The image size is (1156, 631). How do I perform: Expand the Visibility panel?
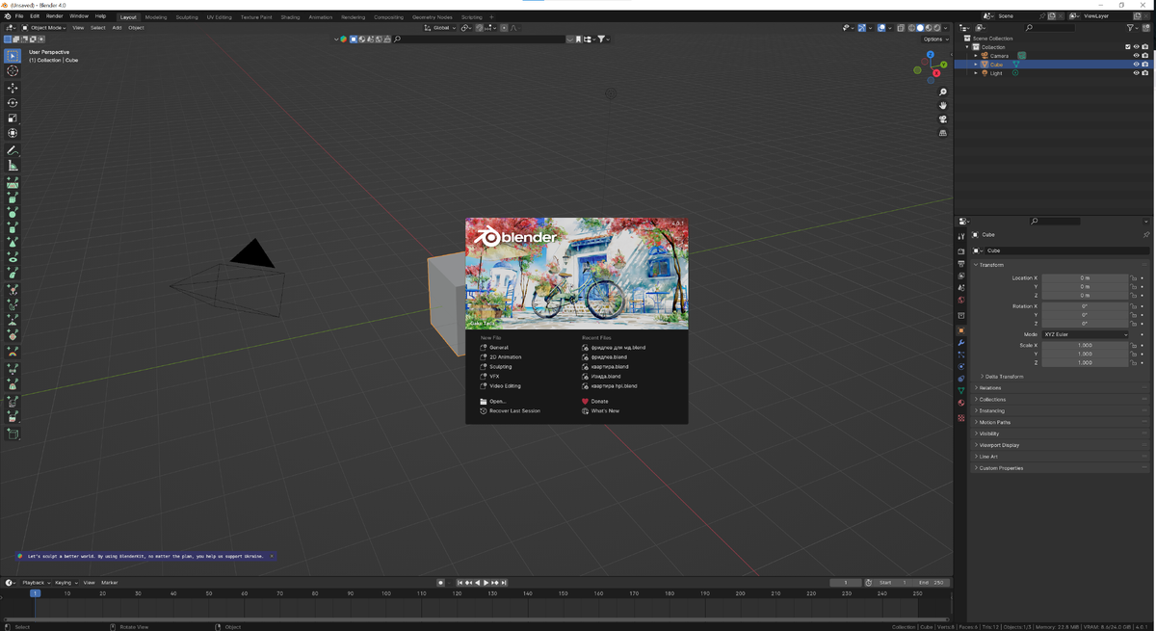[x=989, y=434]
